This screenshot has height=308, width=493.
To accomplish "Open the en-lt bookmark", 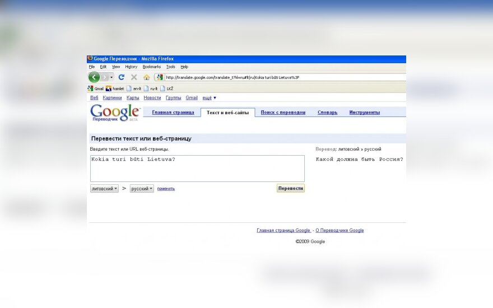I will pyautogui.click(x=134, y=88).
